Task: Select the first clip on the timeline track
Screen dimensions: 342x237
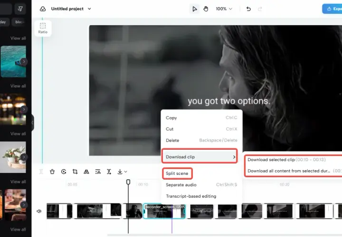Action: [x=59, y=211]
